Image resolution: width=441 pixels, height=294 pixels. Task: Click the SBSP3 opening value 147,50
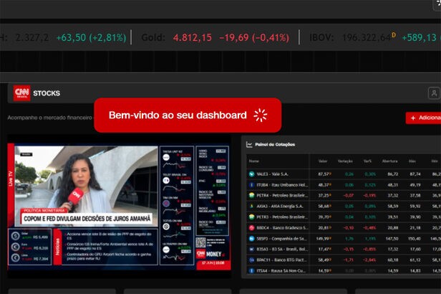tap(392, 239)
